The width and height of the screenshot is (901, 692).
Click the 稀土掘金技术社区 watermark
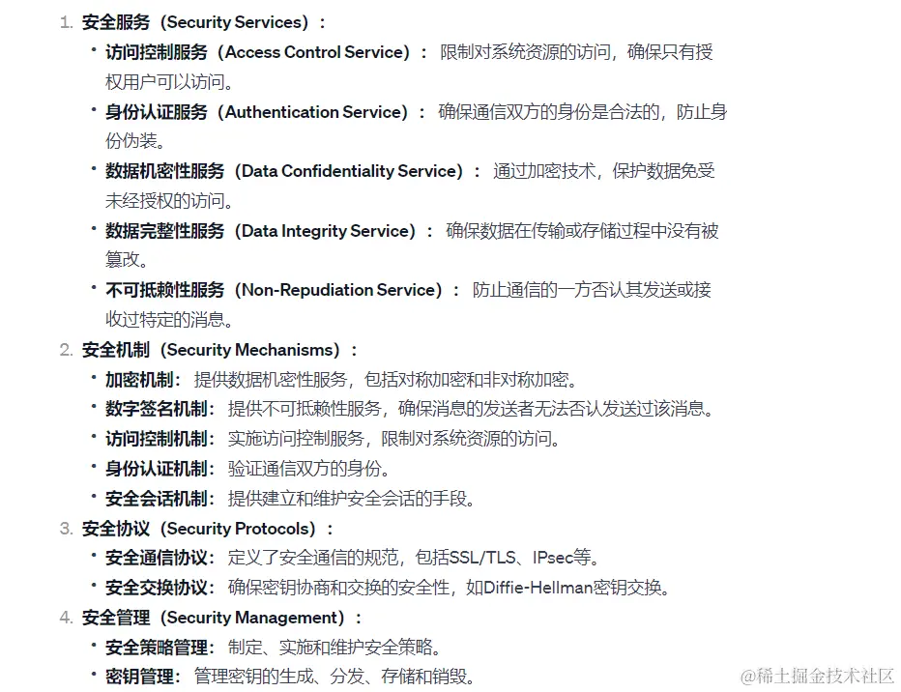818,676
